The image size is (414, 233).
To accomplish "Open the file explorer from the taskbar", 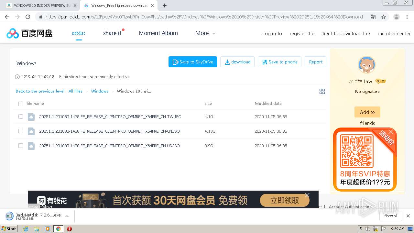I will click(37, 229).
